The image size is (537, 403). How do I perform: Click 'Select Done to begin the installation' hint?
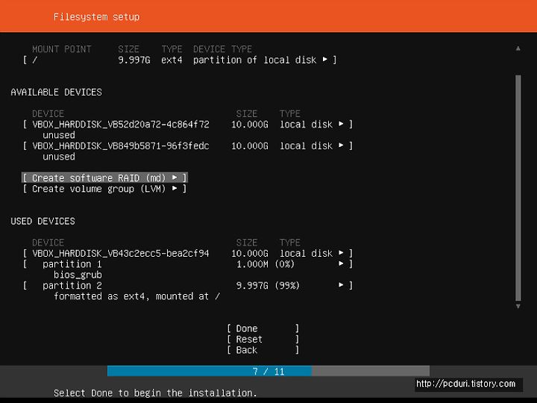click(x=155, y=393)
